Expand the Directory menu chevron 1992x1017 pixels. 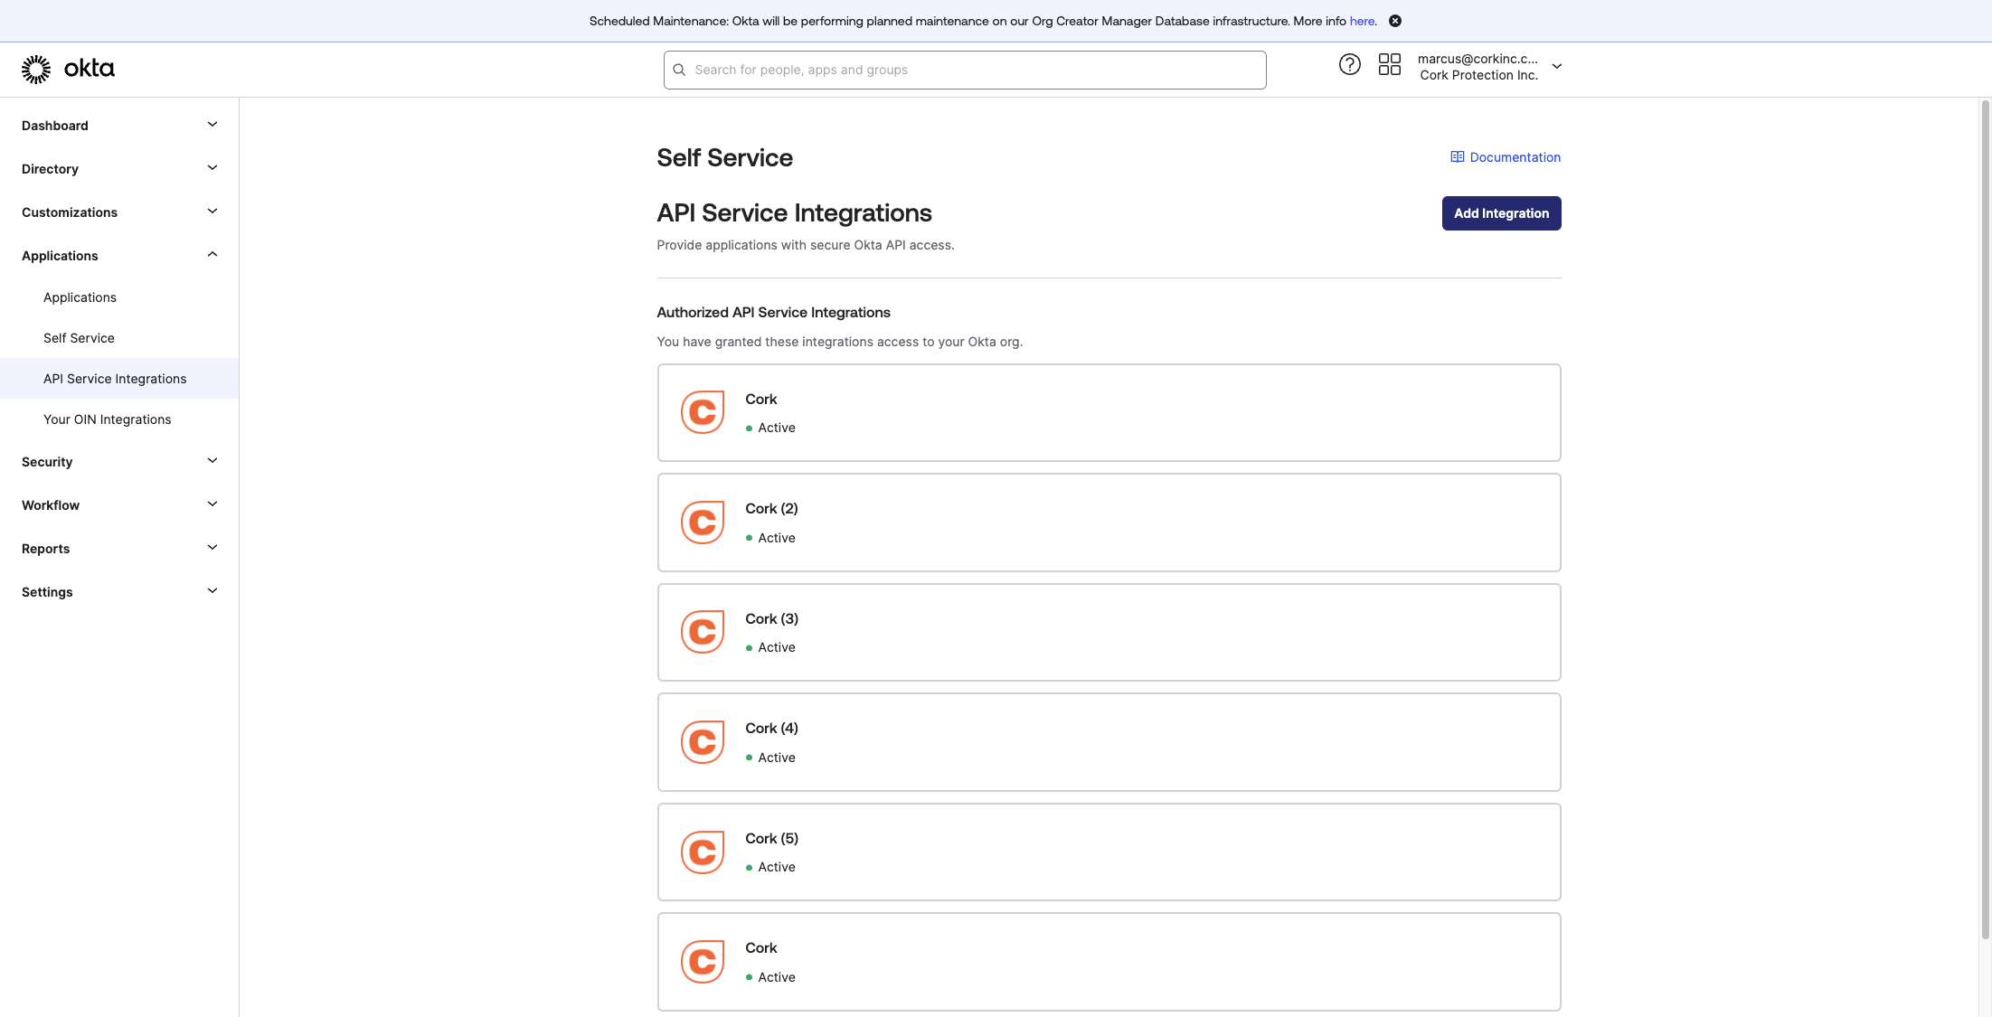(x=212, y=168)
